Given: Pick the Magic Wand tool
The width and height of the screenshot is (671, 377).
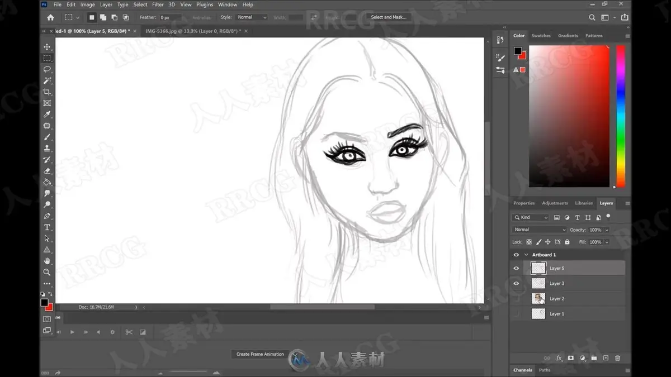Looking at the screenshot, I should click(47, 80).
